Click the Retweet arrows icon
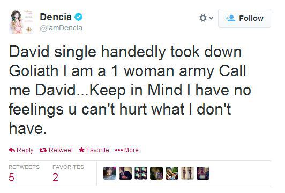Viewport: 285px width, 193px height. (43, 150)
